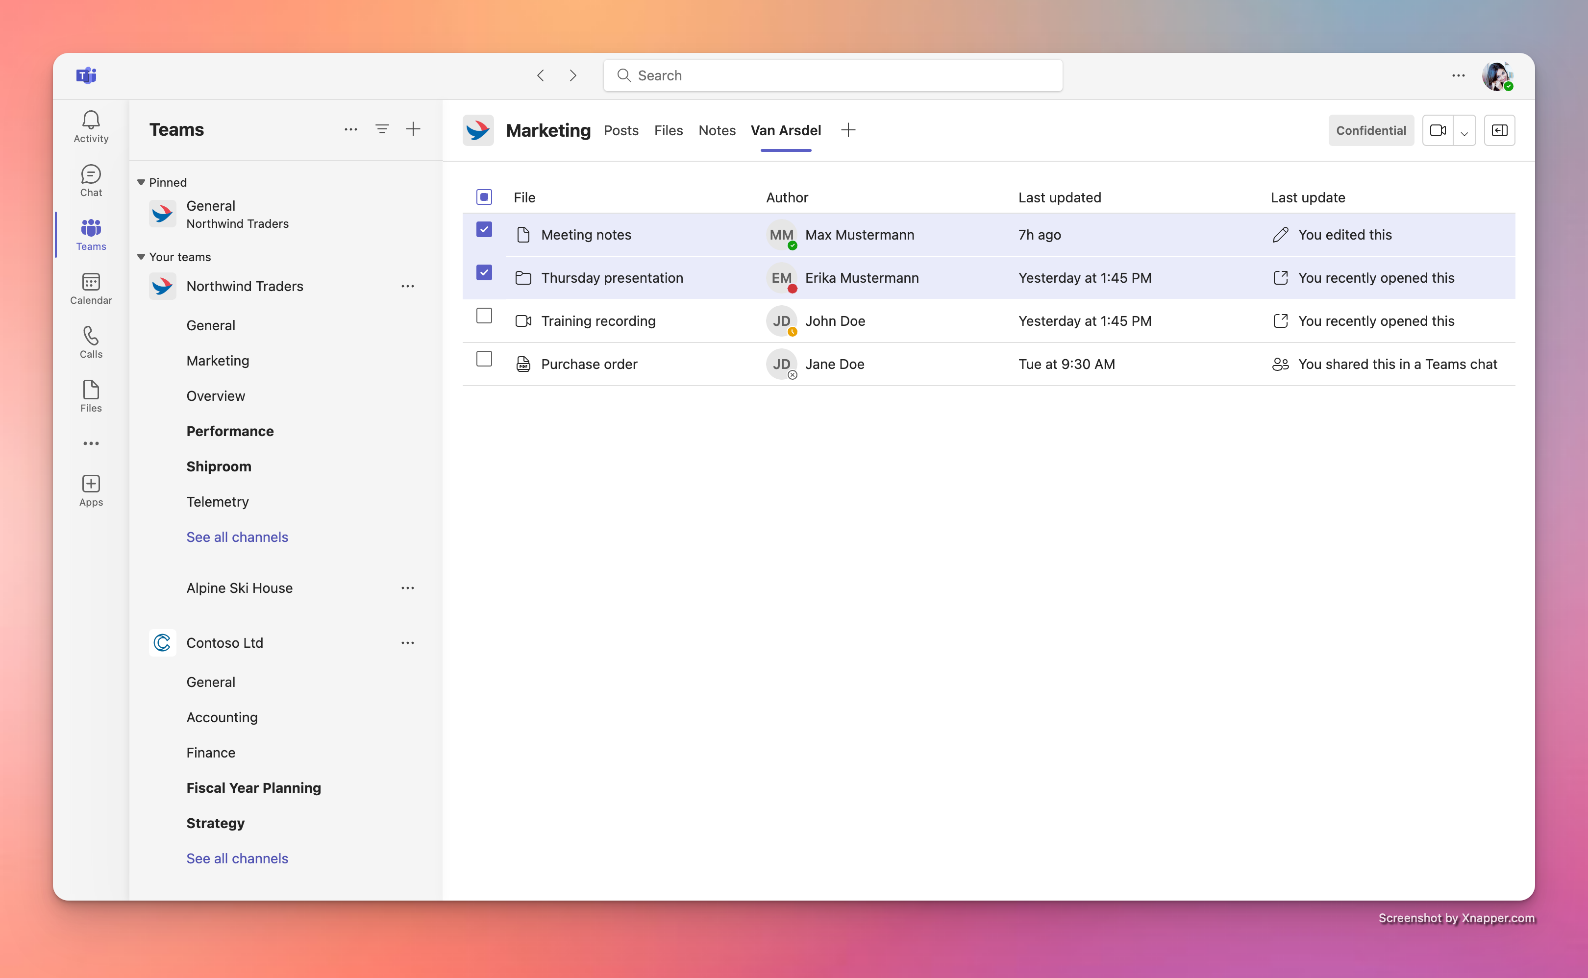
Task: Switch to the Posts tab
Action: click(x=621, y=131)
